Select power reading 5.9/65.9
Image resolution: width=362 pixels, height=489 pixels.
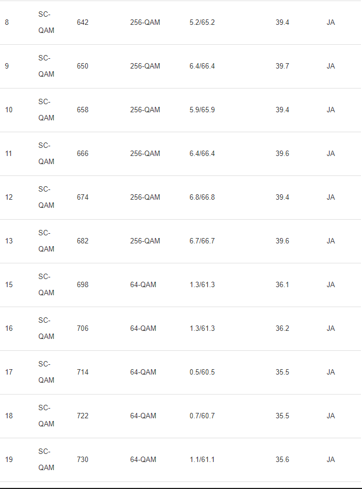pyautogui.click(x=202, y=110)
